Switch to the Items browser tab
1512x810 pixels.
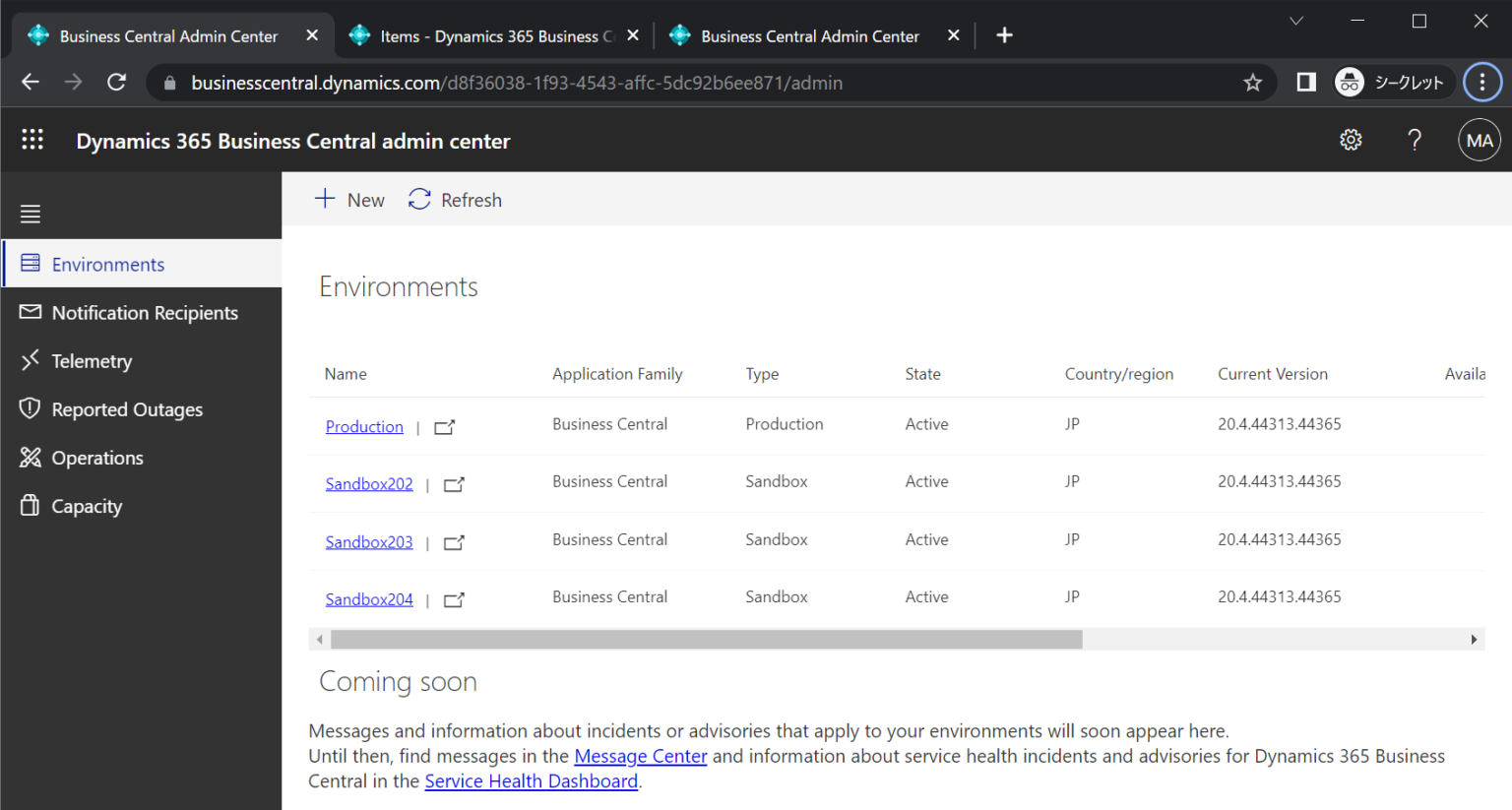tap(489, 35)
